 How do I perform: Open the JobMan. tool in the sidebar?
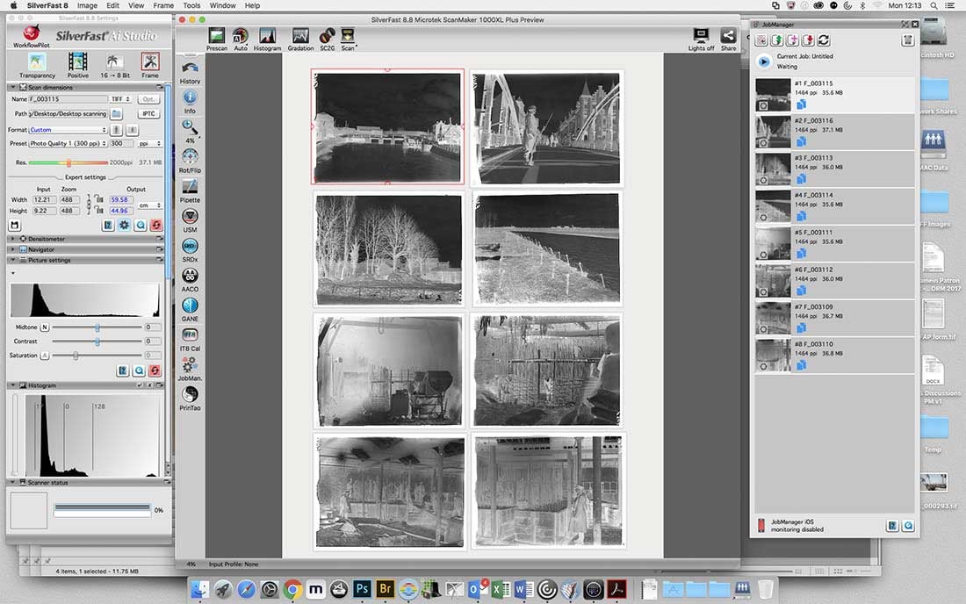pos(190,369)
